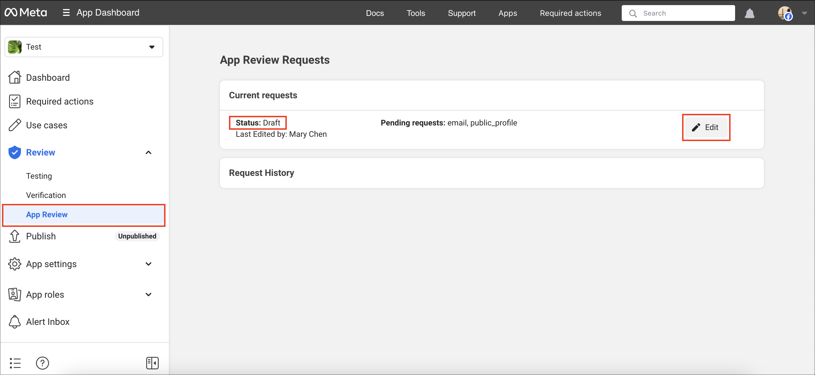Open App roles in sidebar
Viewport: 815px width, 375px height.
click(x=45, y=294)
